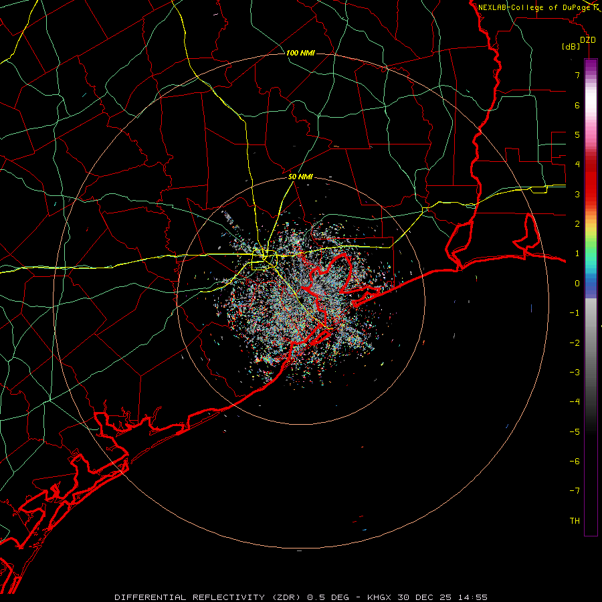
Task: Click the 100 NMI range ring label
Action: [x=300, y=53]
